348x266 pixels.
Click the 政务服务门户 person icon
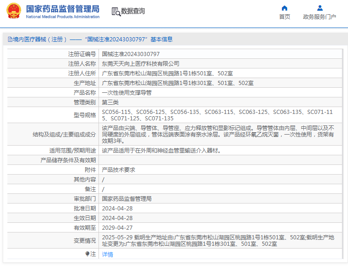point(320,8)
